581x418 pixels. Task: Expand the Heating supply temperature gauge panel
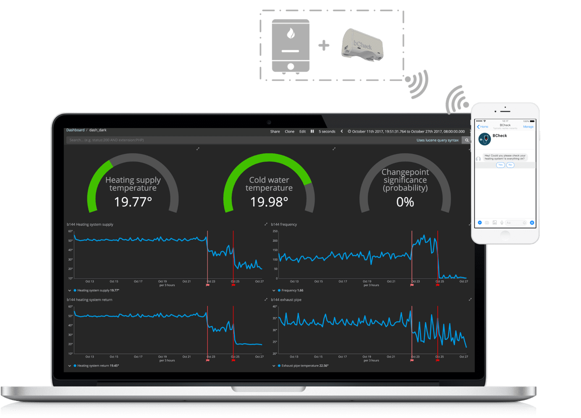(x=198, y=149)
